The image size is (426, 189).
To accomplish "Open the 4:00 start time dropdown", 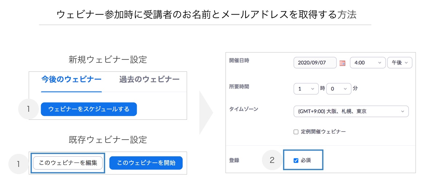I will point(368,62).
